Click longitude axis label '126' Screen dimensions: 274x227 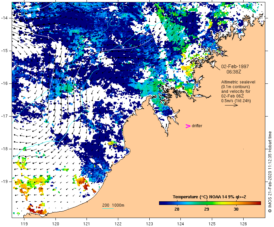point(243,224)
